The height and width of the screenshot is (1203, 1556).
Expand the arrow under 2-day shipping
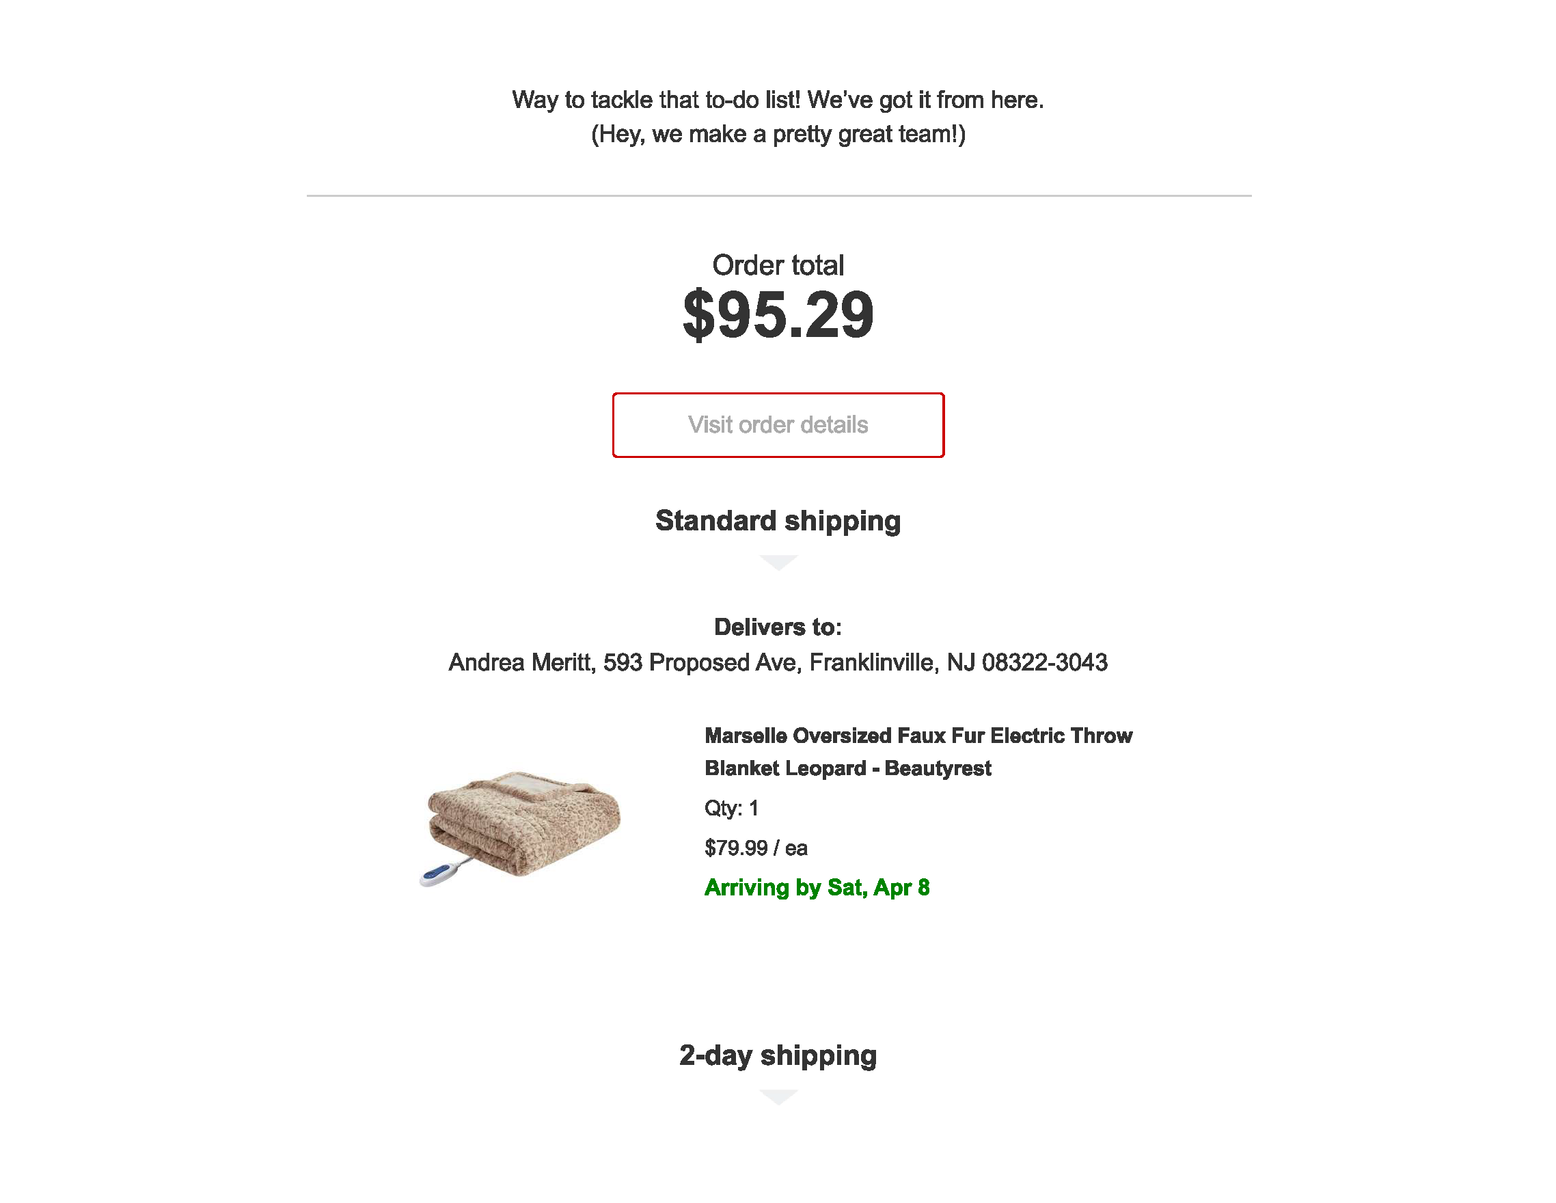[x=778, y=1097]
